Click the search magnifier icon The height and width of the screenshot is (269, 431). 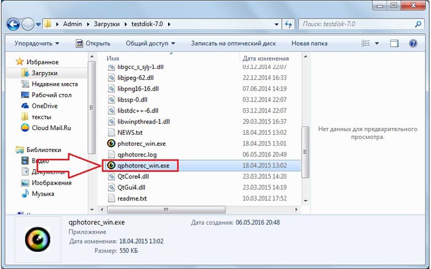click(x=418, y=24)
